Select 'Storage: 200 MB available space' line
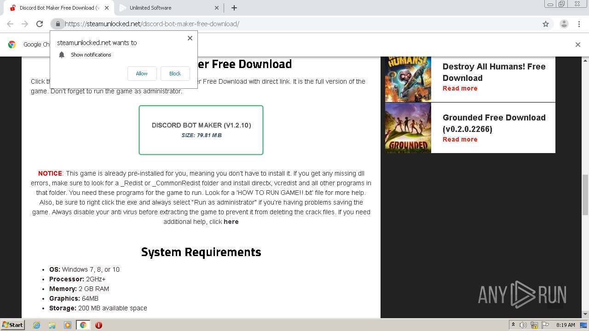589x331 pixels. click(98, 308)
